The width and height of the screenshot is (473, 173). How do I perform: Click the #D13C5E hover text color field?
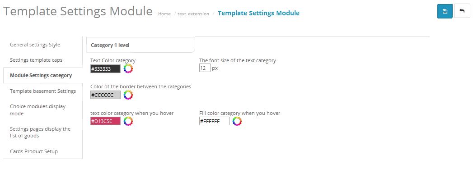pos(106,121)
